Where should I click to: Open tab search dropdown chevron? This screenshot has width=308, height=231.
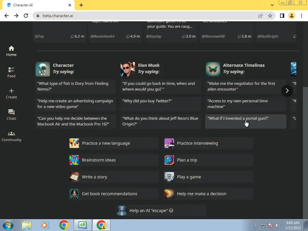coord(272,5)
